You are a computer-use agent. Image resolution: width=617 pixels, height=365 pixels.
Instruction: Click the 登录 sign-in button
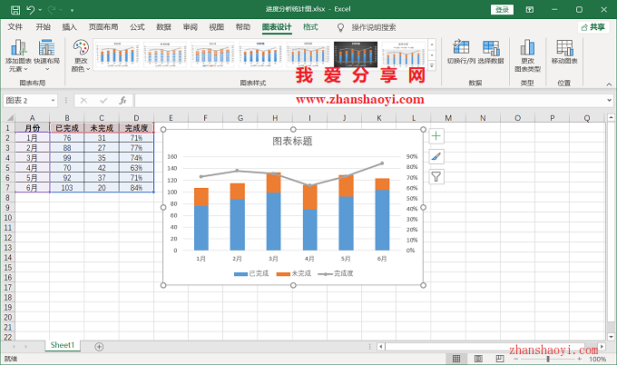coord(502,9)
